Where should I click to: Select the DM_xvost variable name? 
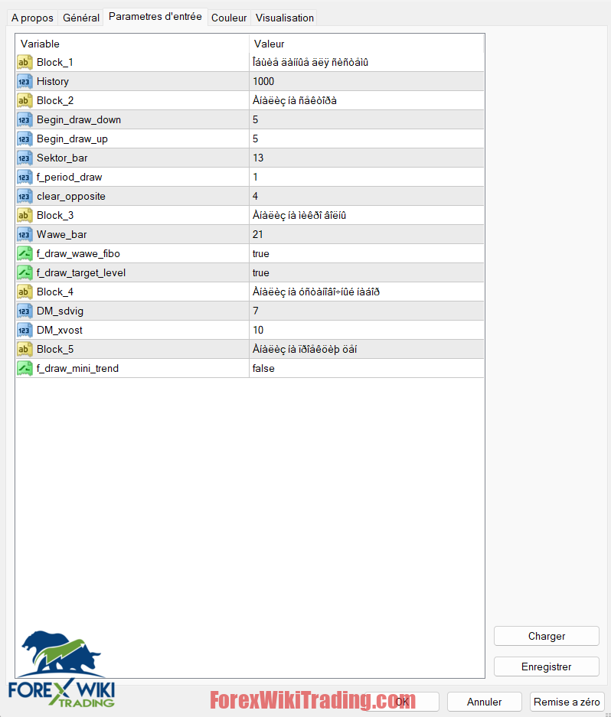[60, 330]
